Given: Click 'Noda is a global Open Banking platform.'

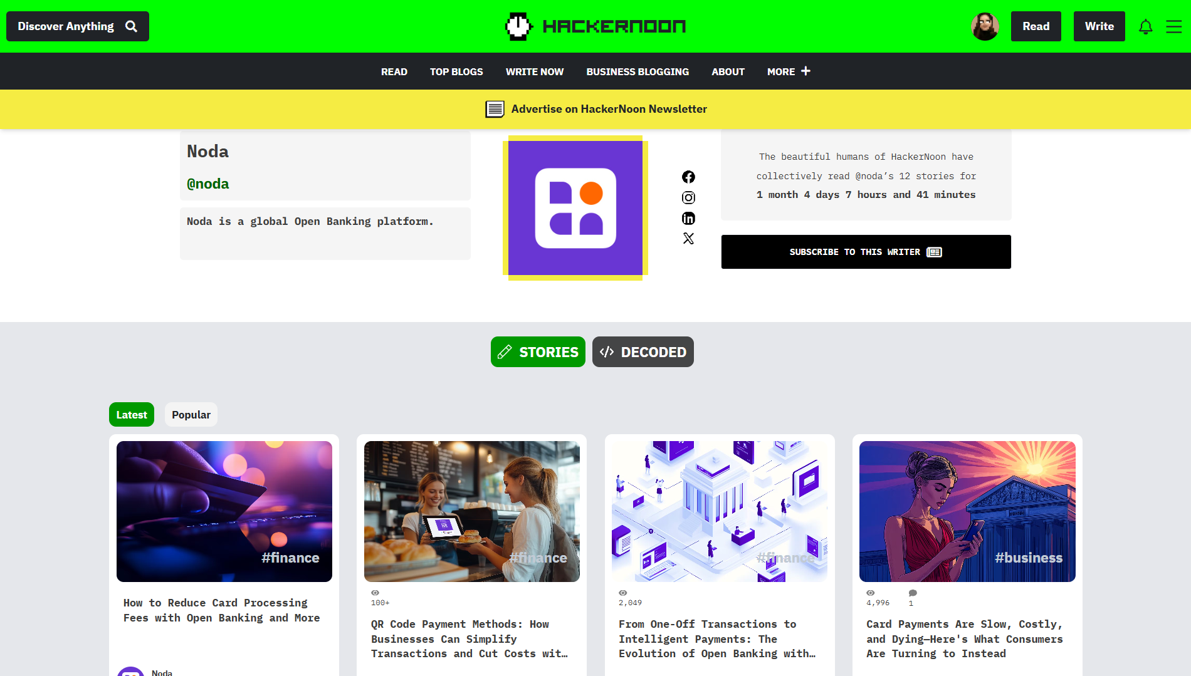Looking at the screenshot, I should coord(310,221).
